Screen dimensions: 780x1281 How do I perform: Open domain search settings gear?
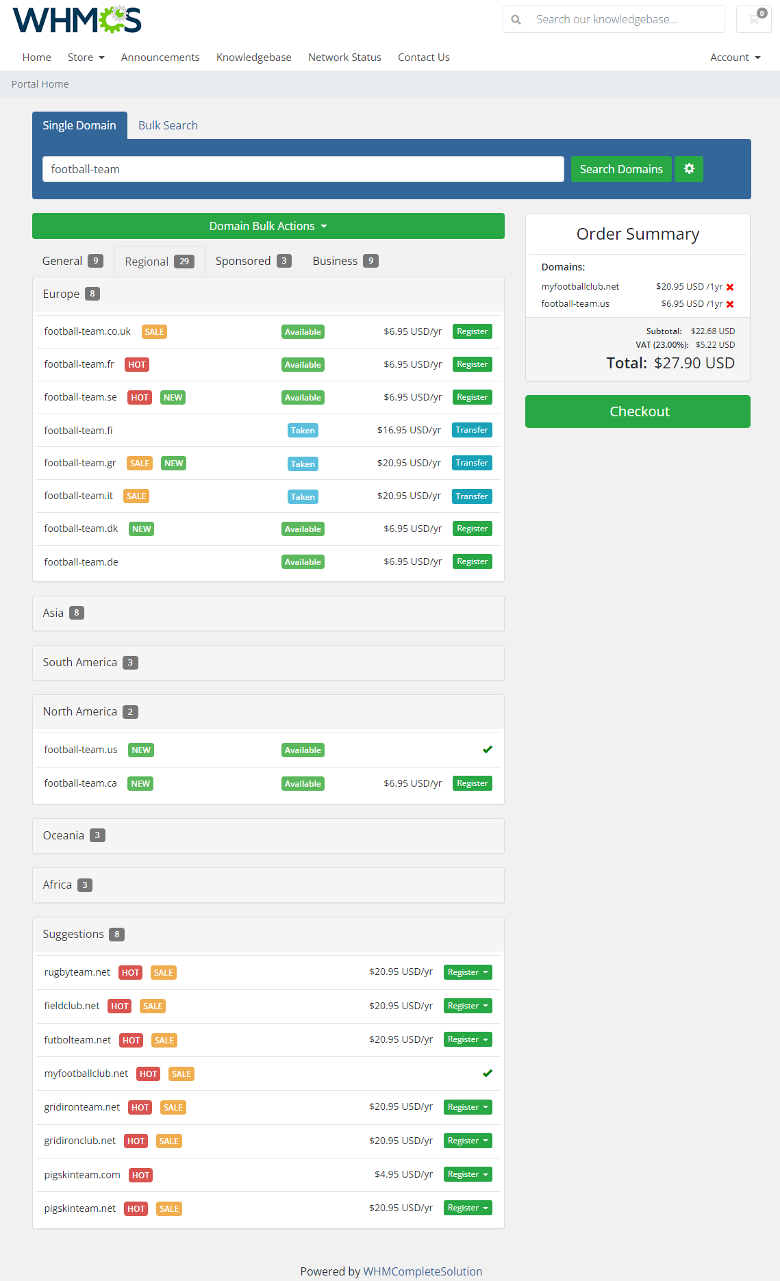pyautogui.click(x=689, y=169)
